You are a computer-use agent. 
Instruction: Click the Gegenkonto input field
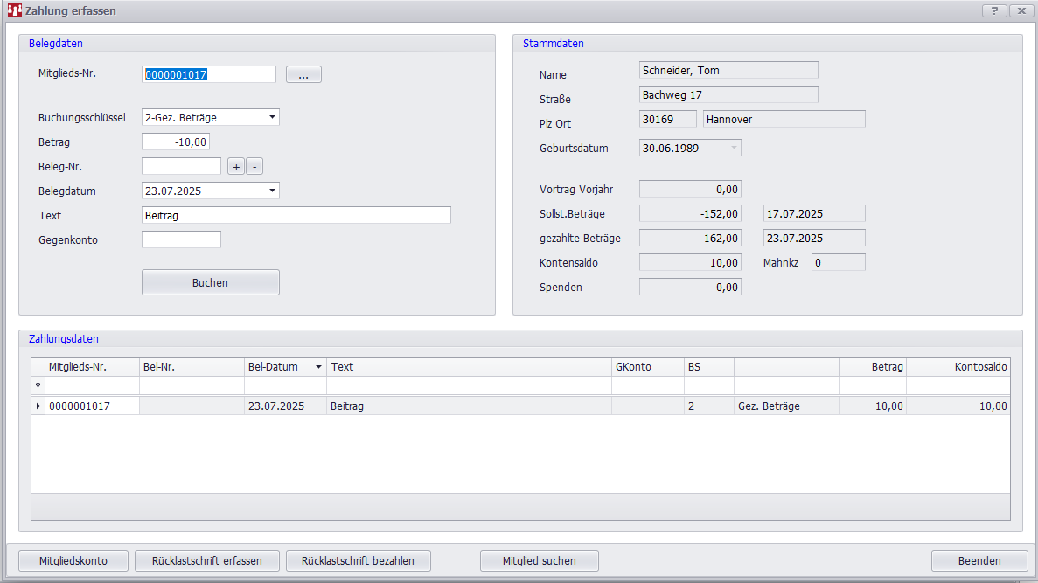point(181,239)
